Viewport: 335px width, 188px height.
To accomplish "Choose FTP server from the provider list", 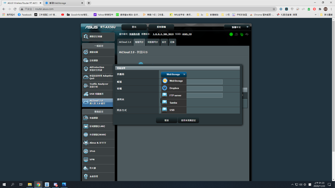I will click(x=174, y=95).
